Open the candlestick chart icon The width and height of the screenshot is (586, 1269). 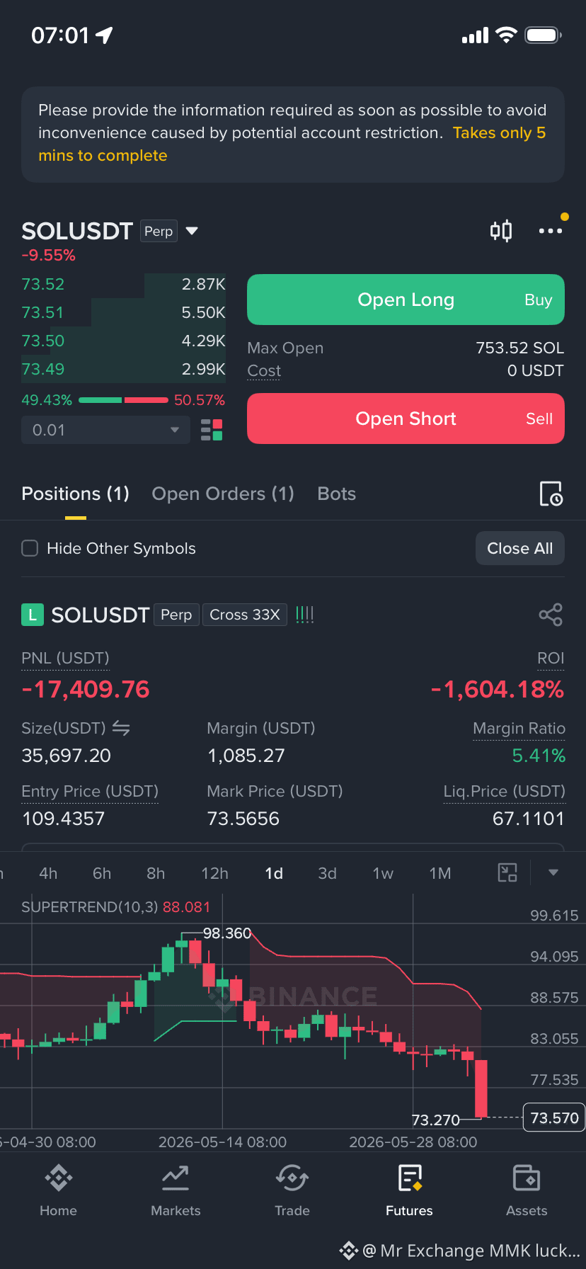click(501, 231)
